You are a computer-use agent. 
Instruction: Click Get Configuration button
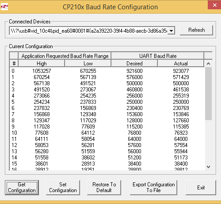tap(22, 188)
